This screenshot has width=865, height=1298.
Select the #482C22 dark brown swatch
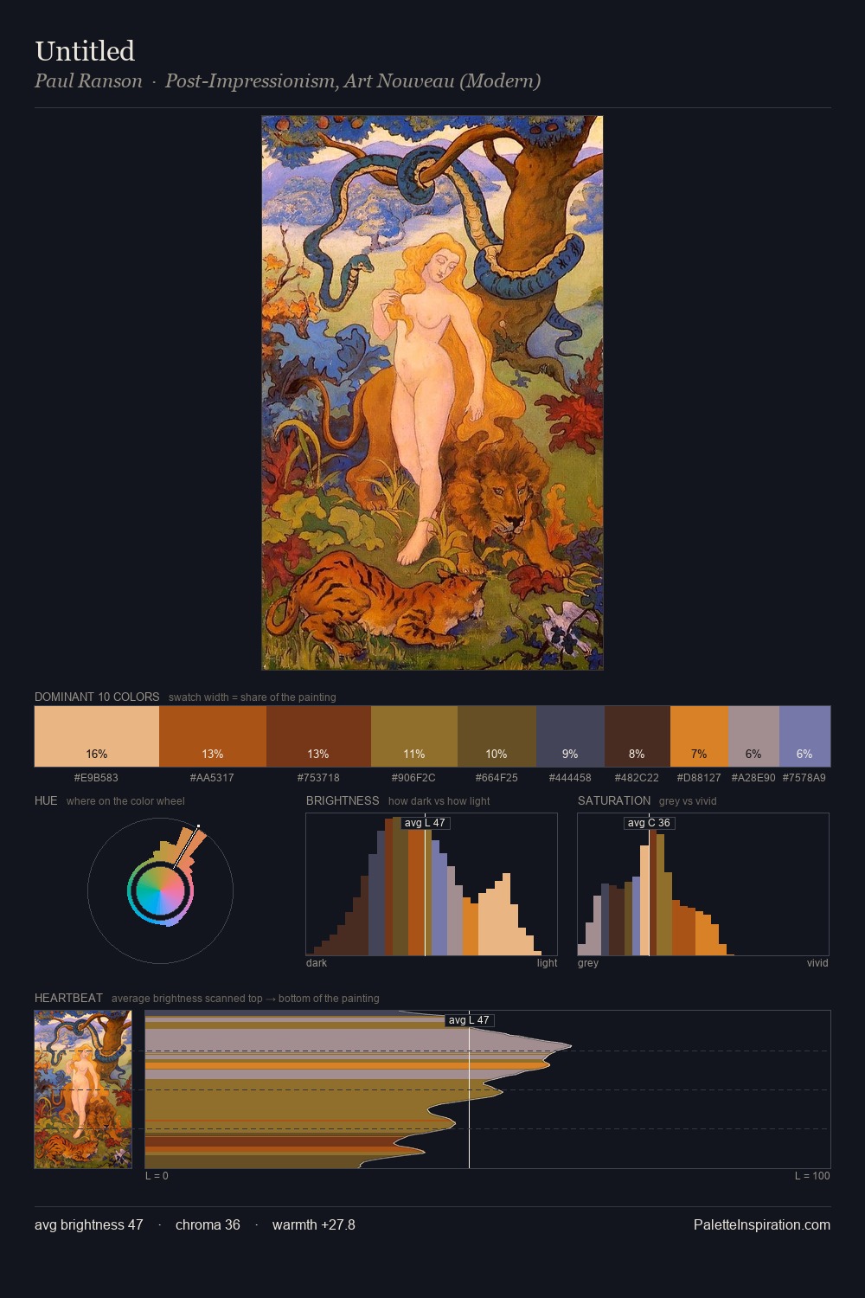(x=637, y=736)
